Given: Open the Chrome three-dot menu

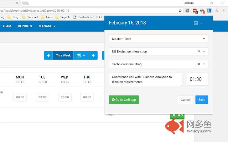Looking at the screenshot, I should [x=224, y=11].
